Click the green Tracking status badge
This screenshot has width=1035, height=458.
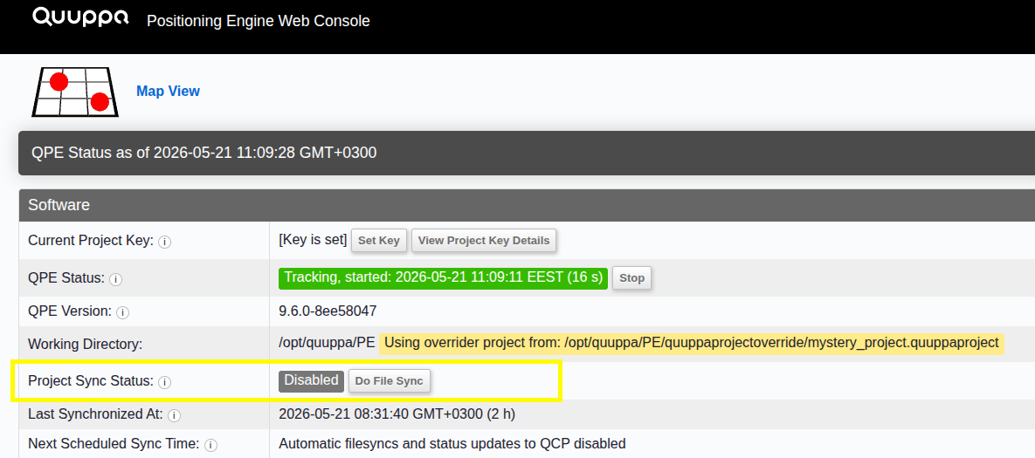[x=443, y=278]
